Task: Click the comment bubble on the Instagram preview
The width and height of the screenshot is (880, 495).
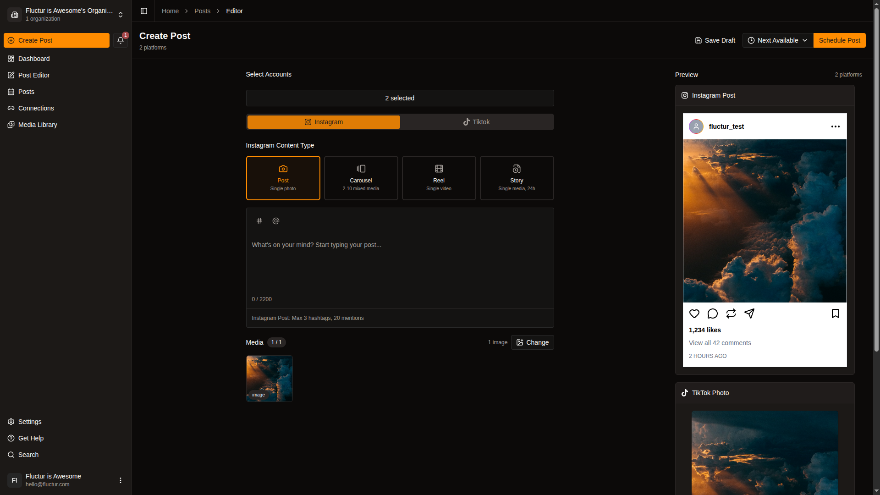Action: 712,313
